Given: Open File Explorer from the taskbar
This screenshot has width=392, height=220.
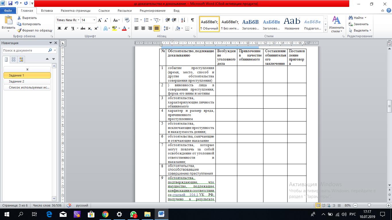Looking at the screenshot, I should (x=147, y=214).
